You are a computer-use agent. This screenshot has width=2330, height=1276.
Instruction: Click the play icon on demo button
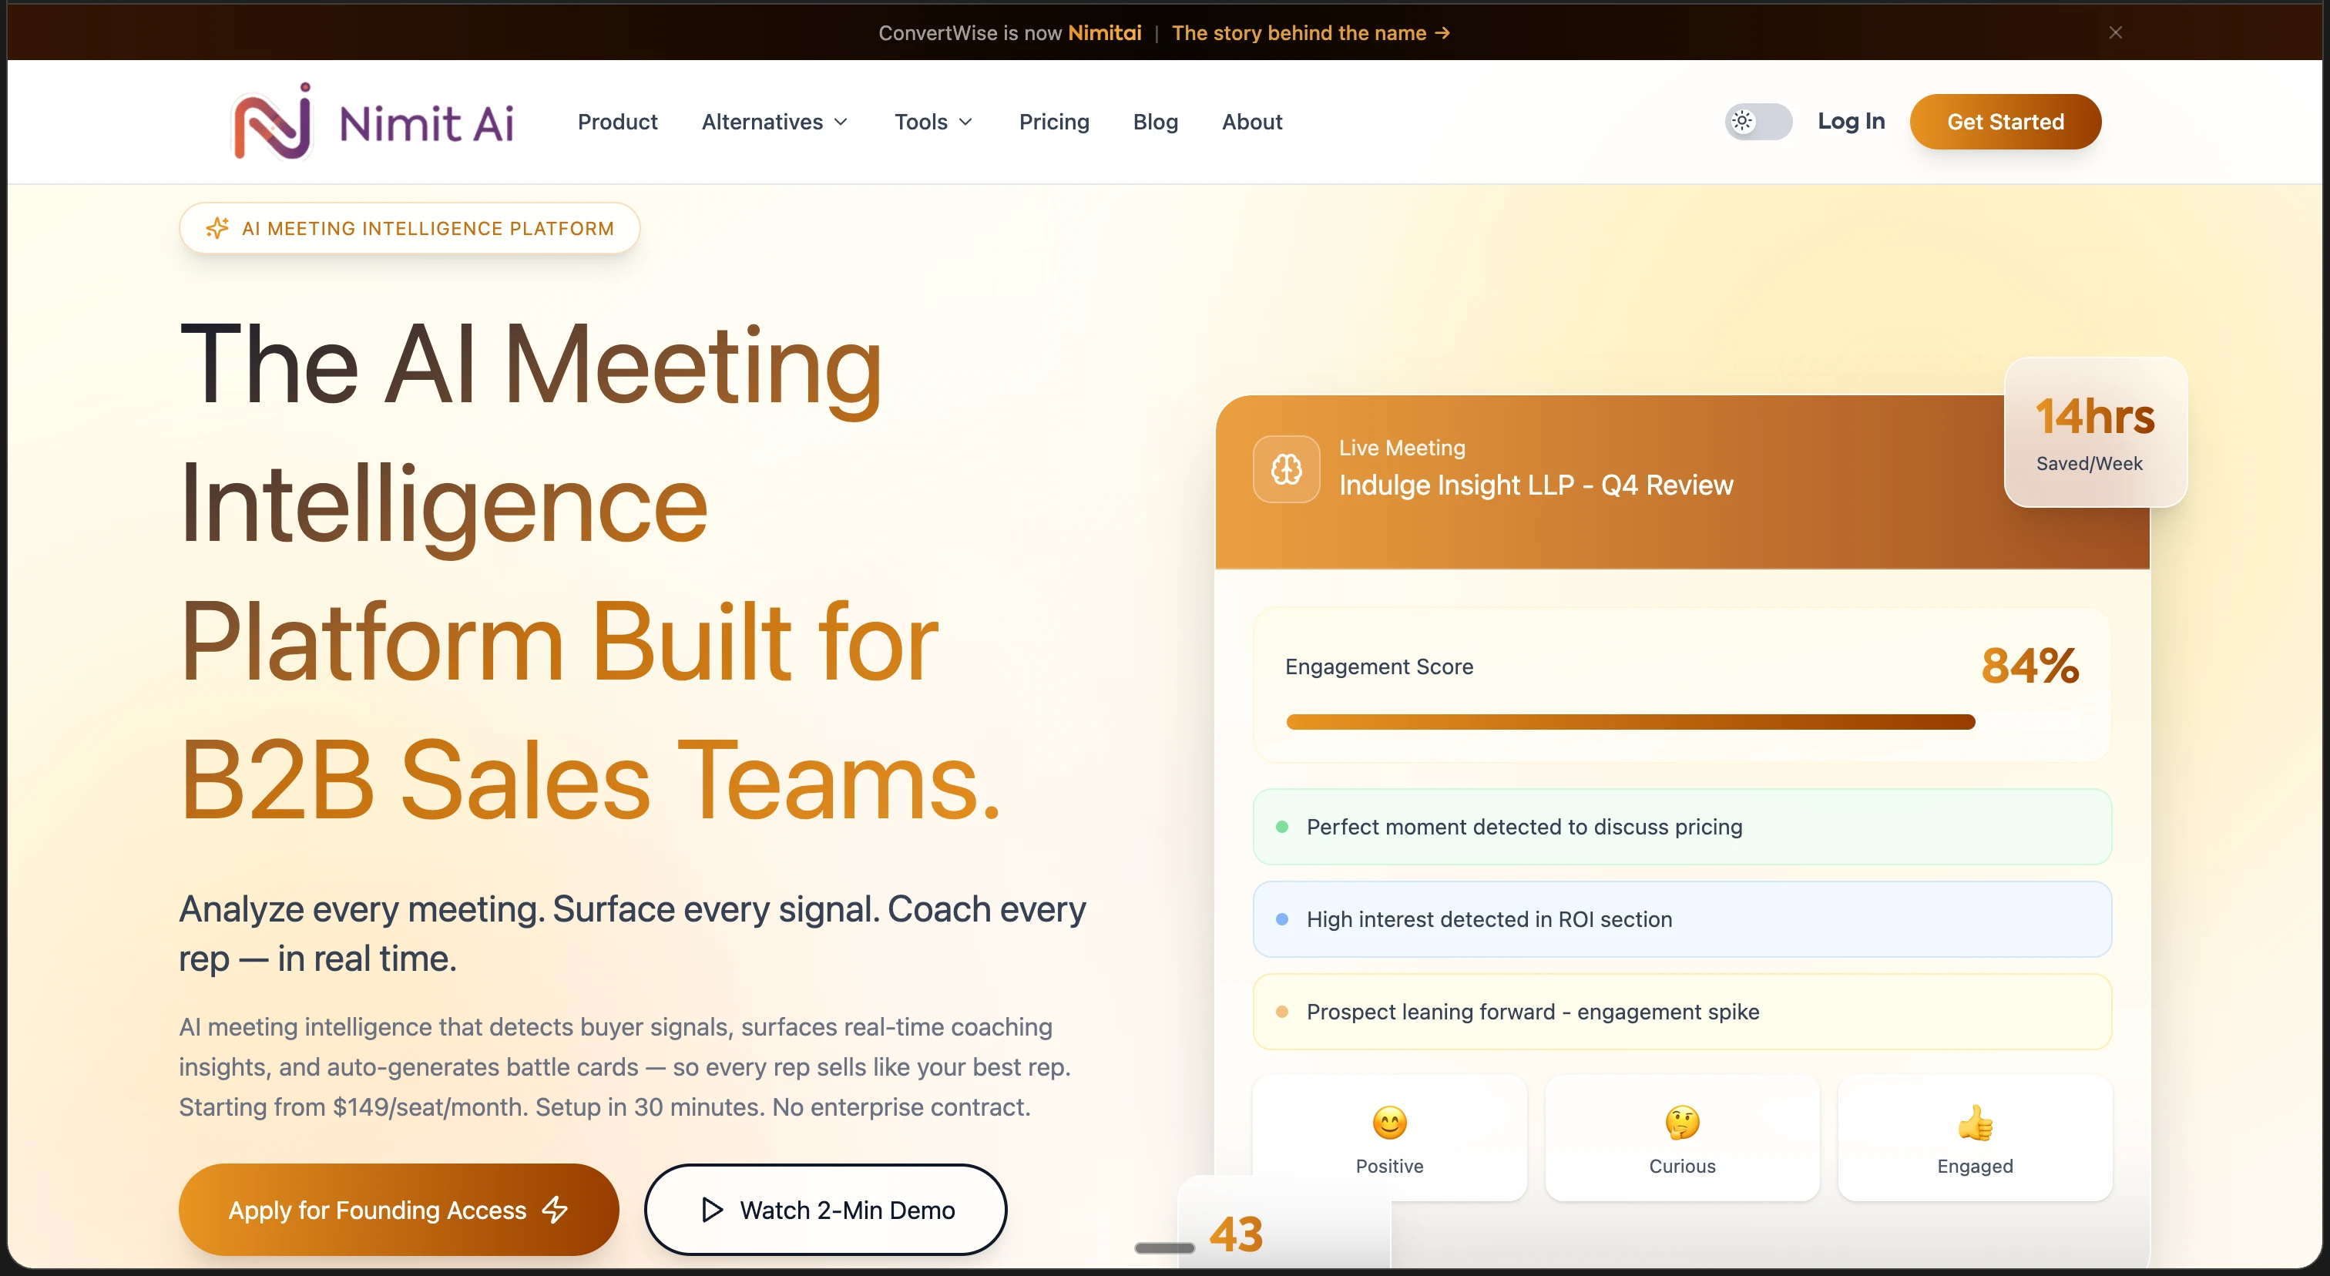click(712, 1209)
